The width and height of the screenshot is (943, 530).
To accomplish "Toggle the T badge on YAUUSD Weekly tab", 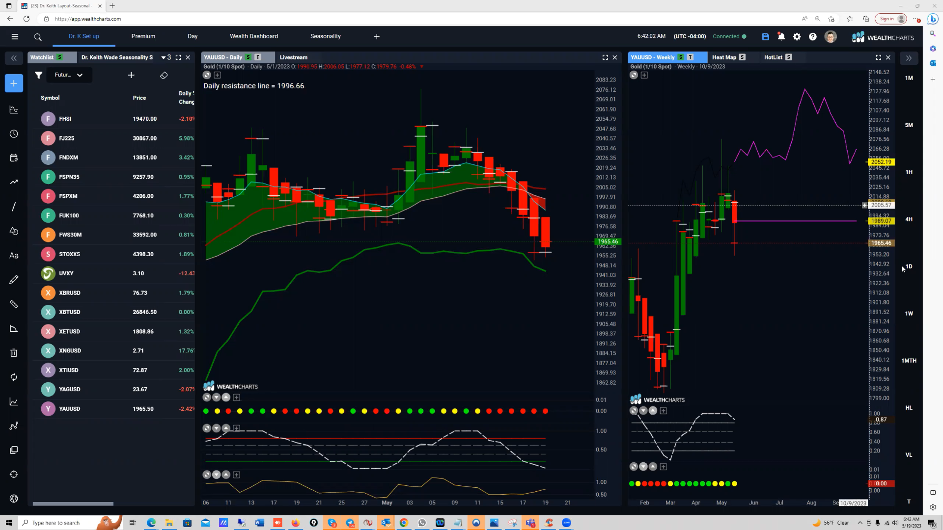I will click(x=690, y=57).
